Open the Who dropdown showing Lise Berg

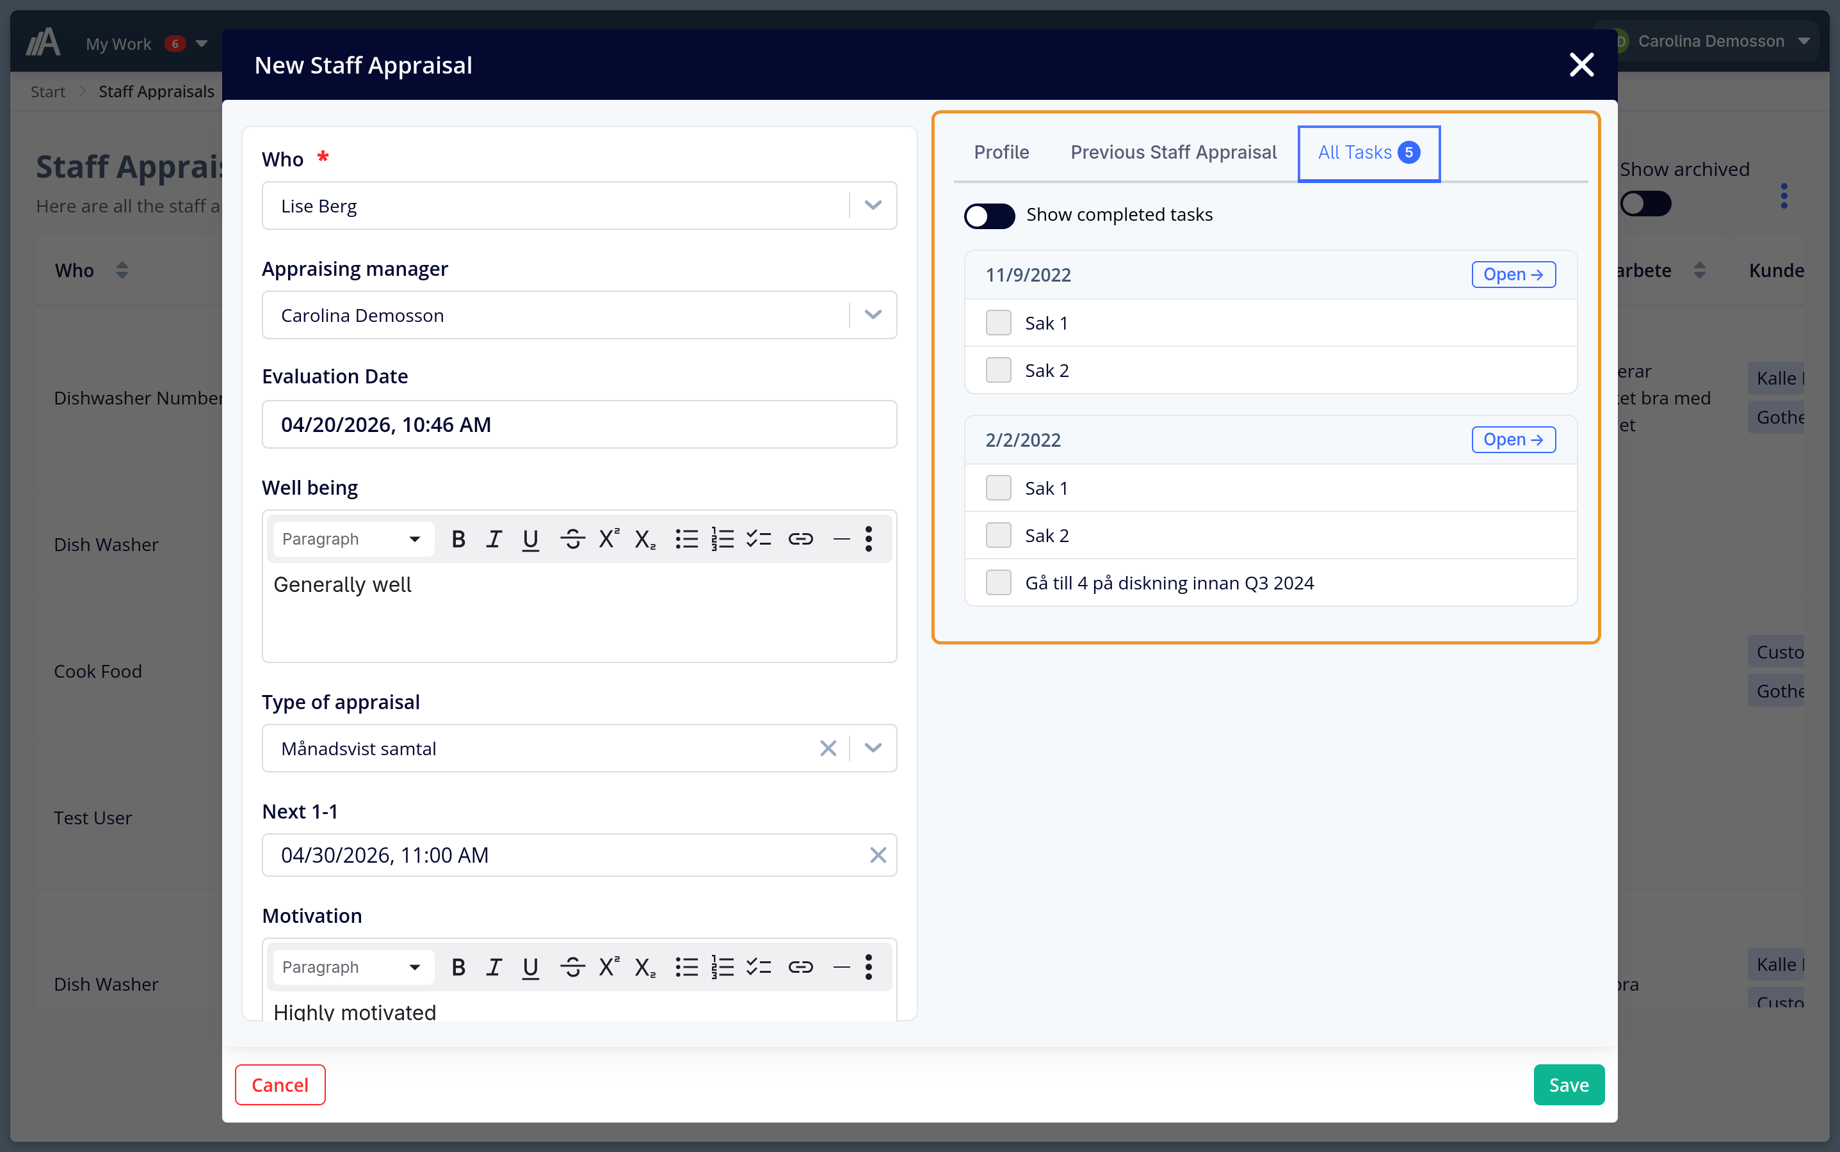click(x=873, y=205)
